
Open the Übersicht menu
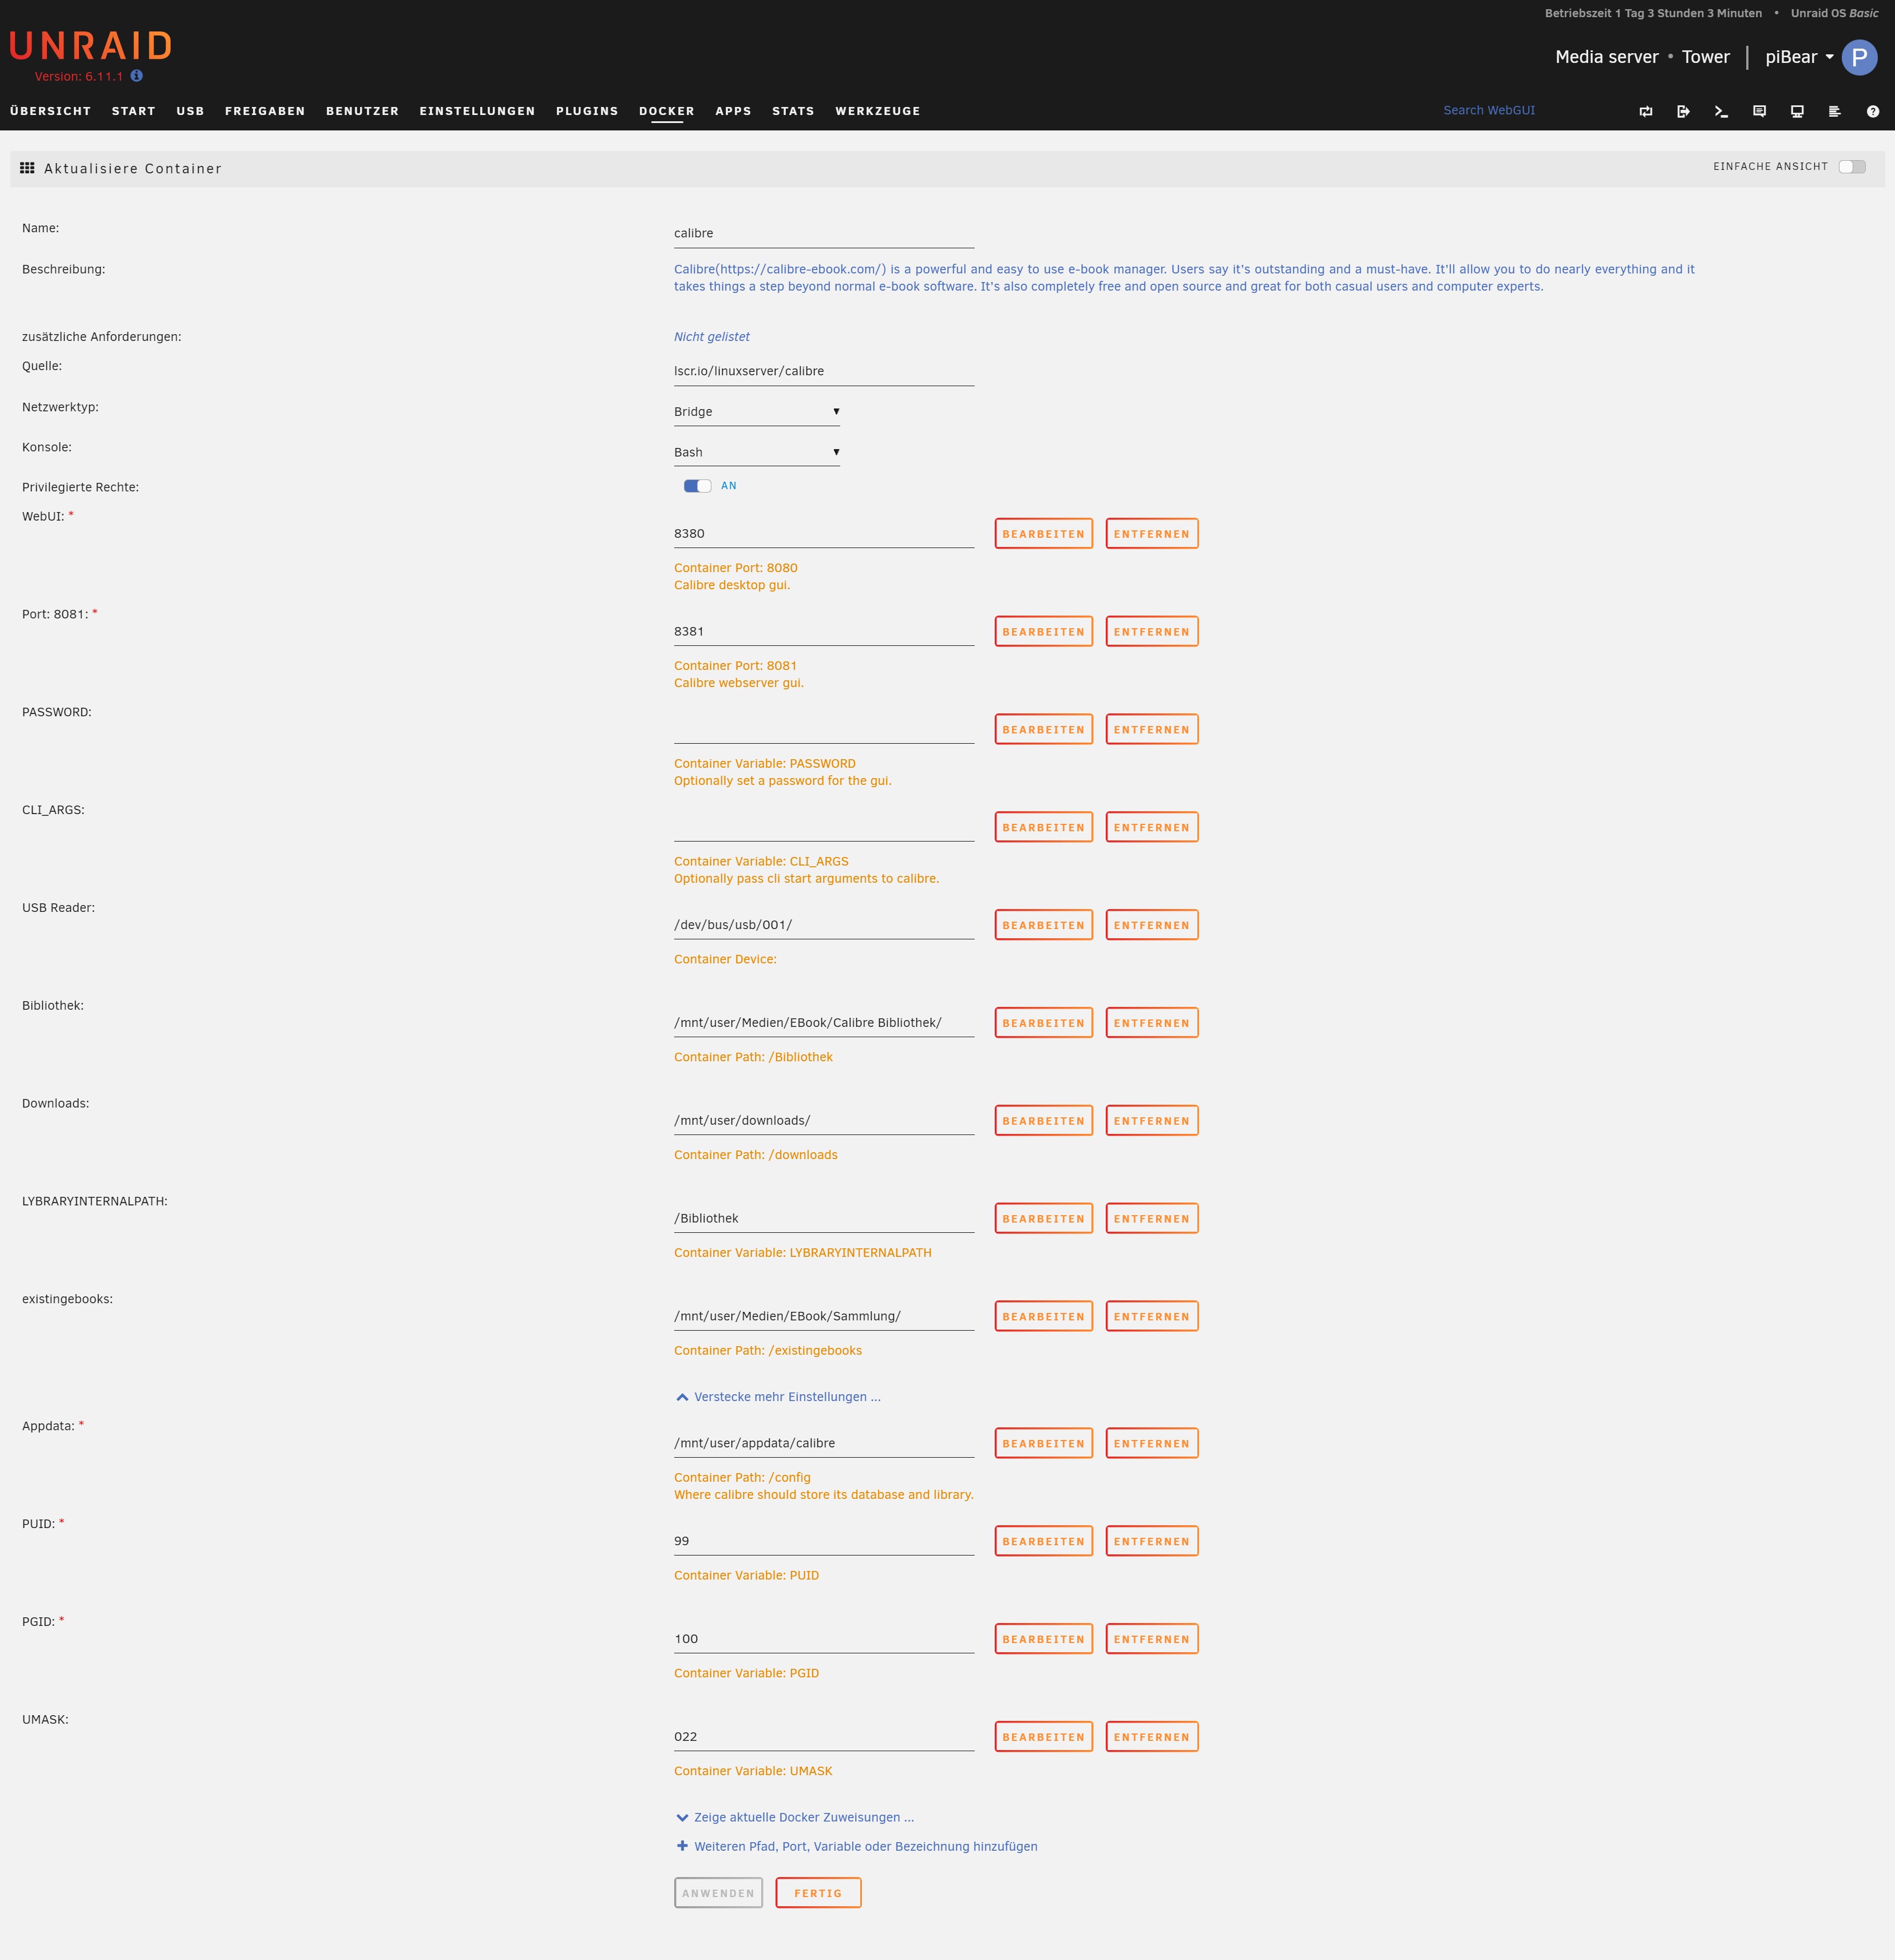(50, 111)
